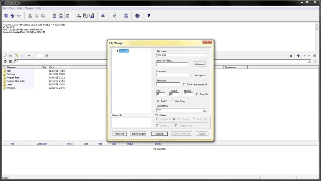Image resolution: width=321 pixels, height=181 pixels.
Task: Click the Advanced button
Action: 200,64
